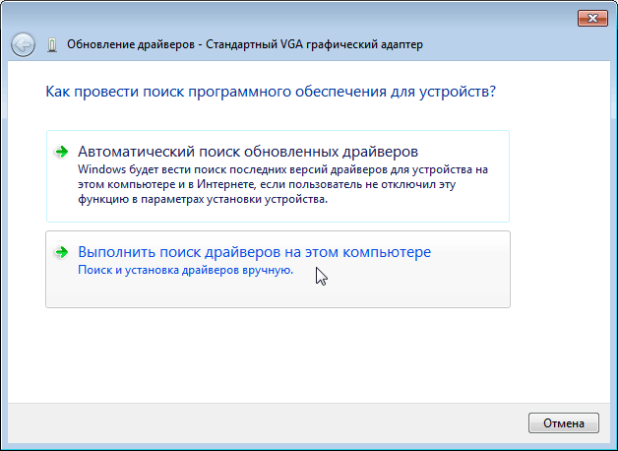Click the device icon in title bar
Screen dimensions: 618x451
click(52, 45)
